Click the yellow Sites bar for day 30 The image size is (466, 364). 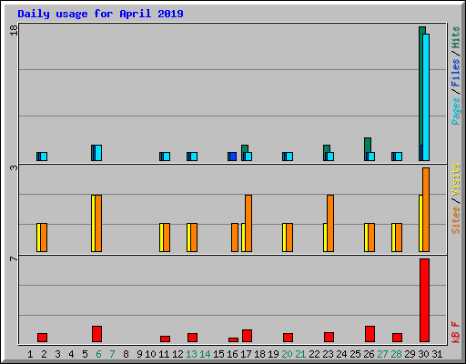(420, 223)
